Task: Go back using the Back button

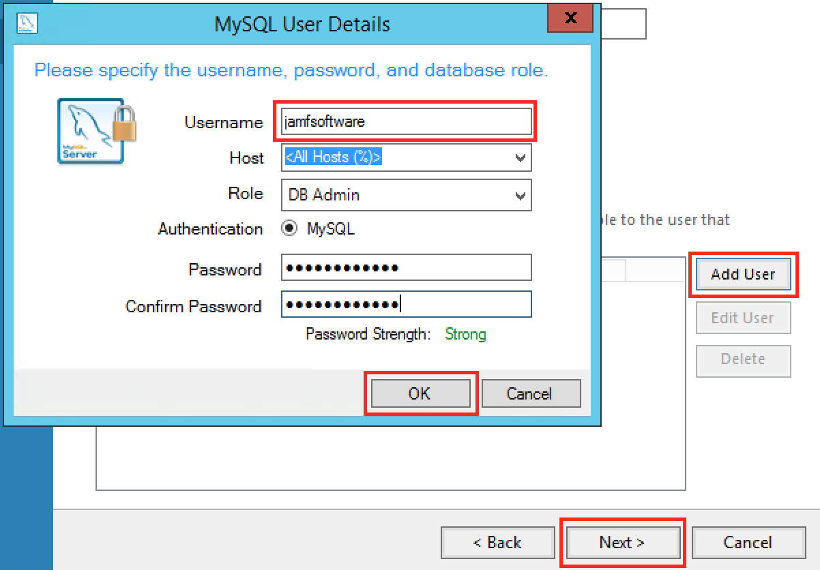Action: click(x=497, y=542)
